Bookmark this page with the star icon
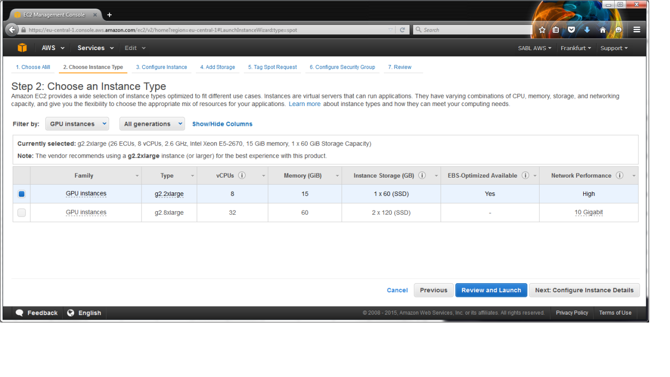670x377 pixels. click(x=542, y=30)
